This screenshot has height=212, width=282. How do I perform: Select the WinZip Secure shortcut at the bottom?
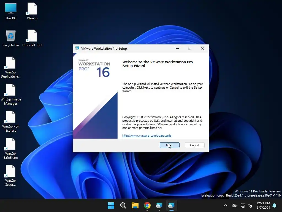pos(11,176)
